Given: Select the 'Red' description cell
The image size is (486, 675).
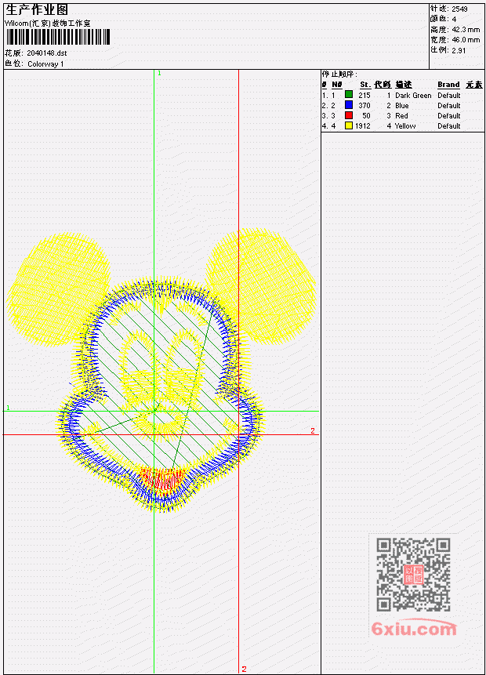Looking at the screenshot, I should [401, 116].
